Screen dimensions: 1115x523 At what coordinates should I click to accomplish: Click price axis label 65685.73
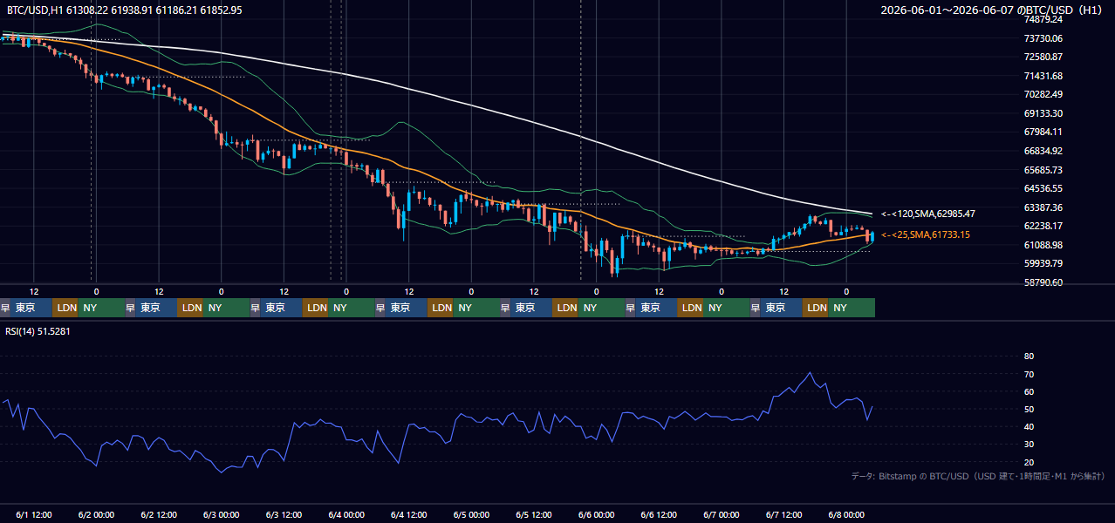click(1043, 170)
